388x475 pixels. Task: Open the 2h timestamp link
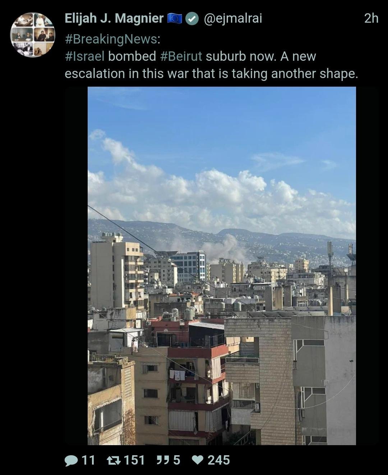[x=371, y=18]
